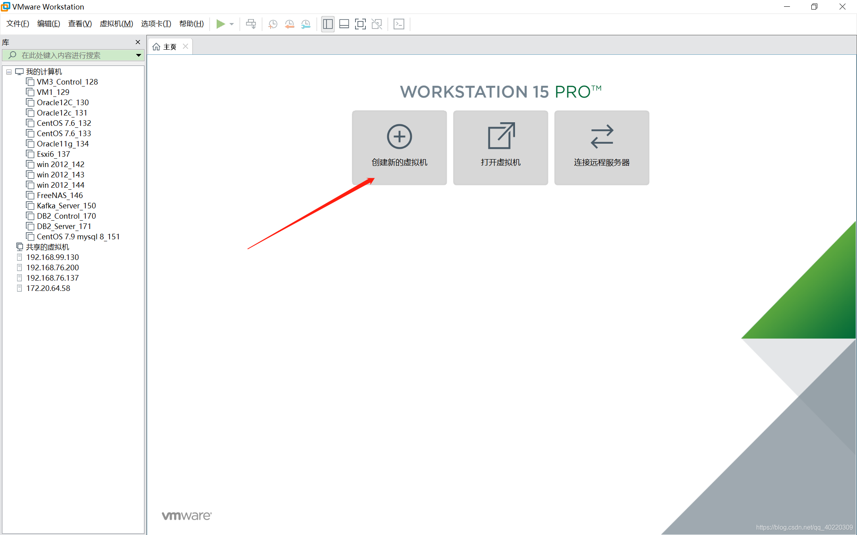Select remote server 192.168.76.137
857x535 pixels.
52,278
